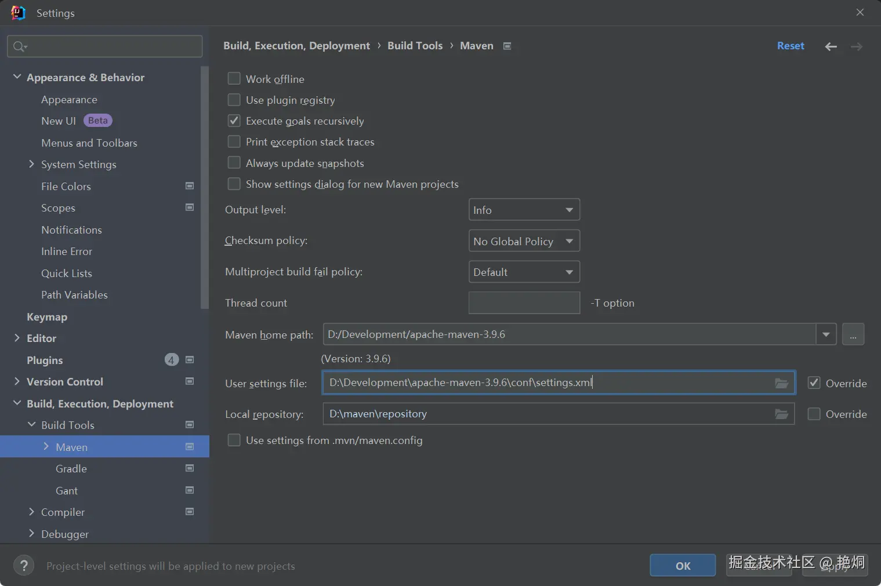Click the IntelliJ IDEA logo icon
Viewport: 881px width, 586px height.
click(18, 13)
